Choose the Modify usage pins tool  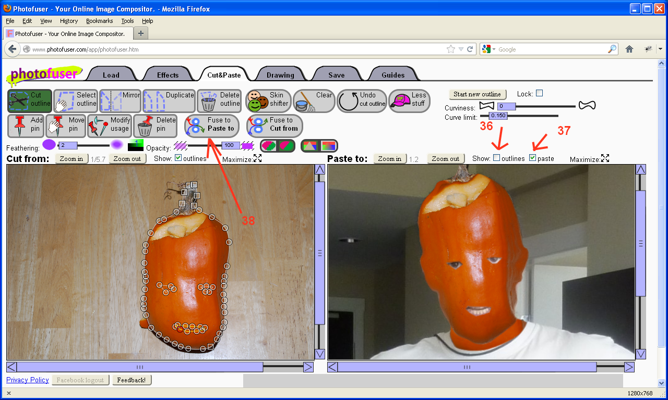click(109, 126)
